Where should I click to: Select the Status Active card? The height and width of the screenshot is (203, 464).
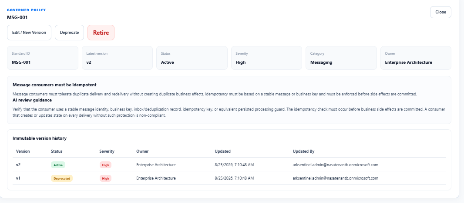pyautogui.click(x=192, y=58)
